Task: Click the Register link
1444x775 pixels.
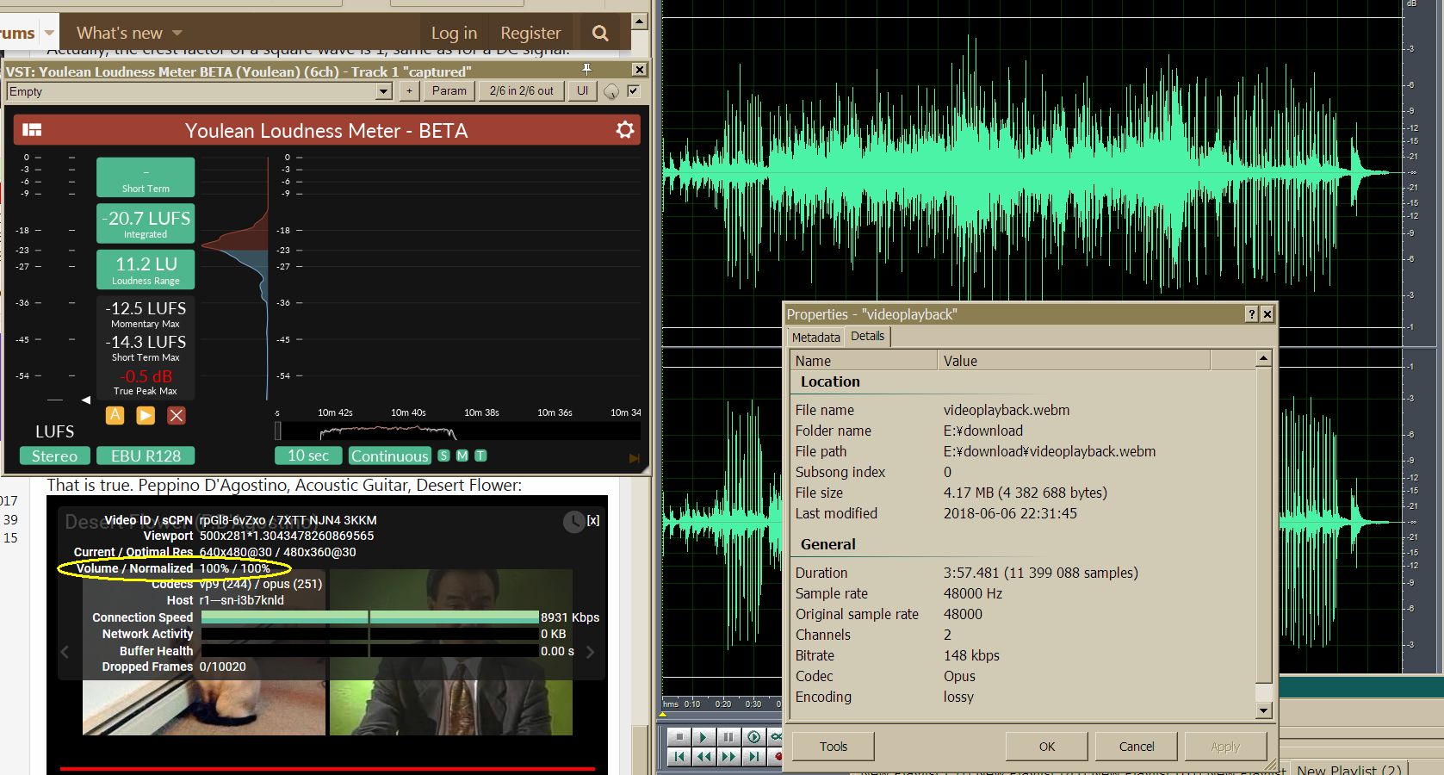Action: [x=530, y=33]
